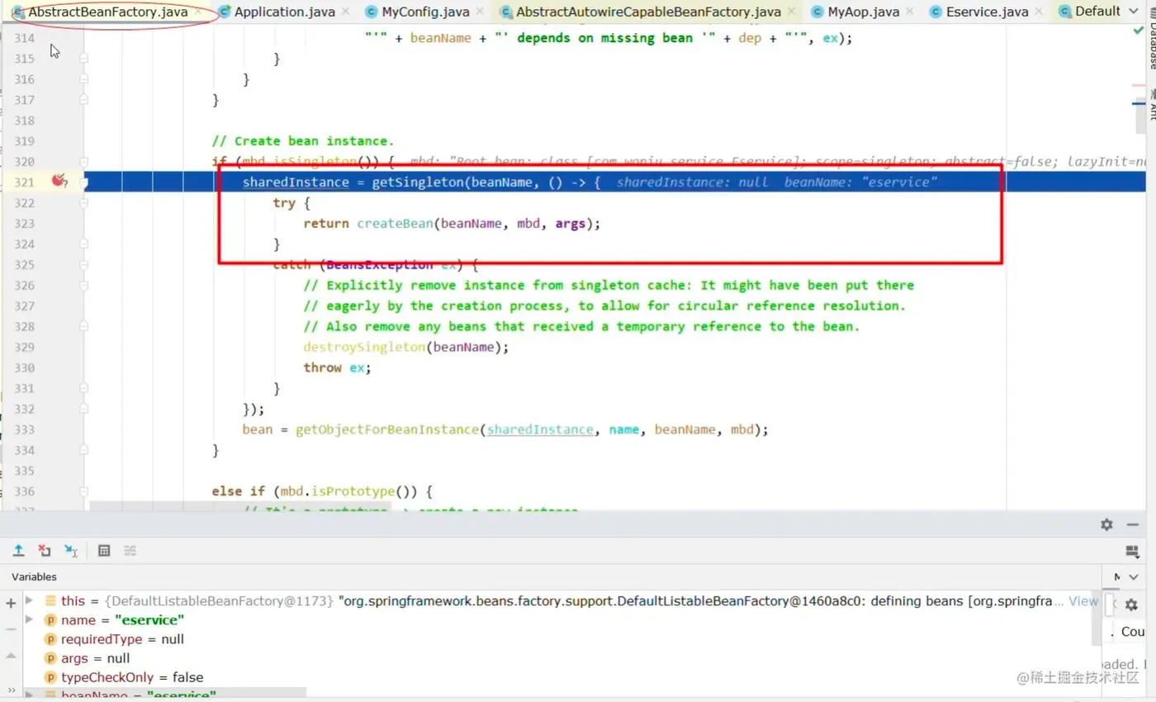Click the Run to Cursor icon
1156x702 pixels.
coord(71,550)
